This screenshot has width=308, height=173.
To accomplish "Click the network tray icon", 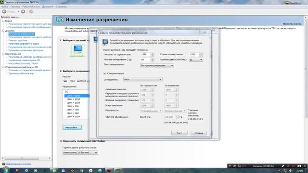I will 285,171.
